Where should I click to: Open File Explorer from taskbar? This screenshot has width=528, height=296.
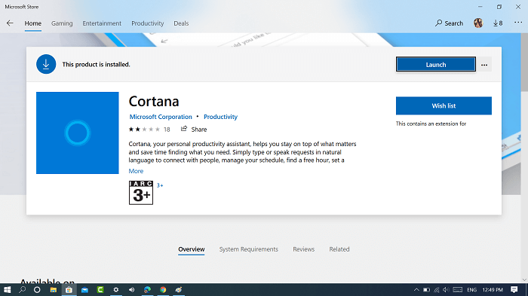(54, 290)
